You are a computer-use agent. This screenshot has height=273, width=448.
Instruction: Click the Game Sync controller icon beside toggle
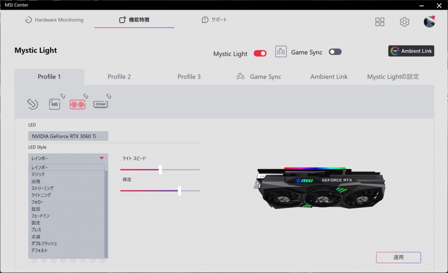(x=281, y=52)
